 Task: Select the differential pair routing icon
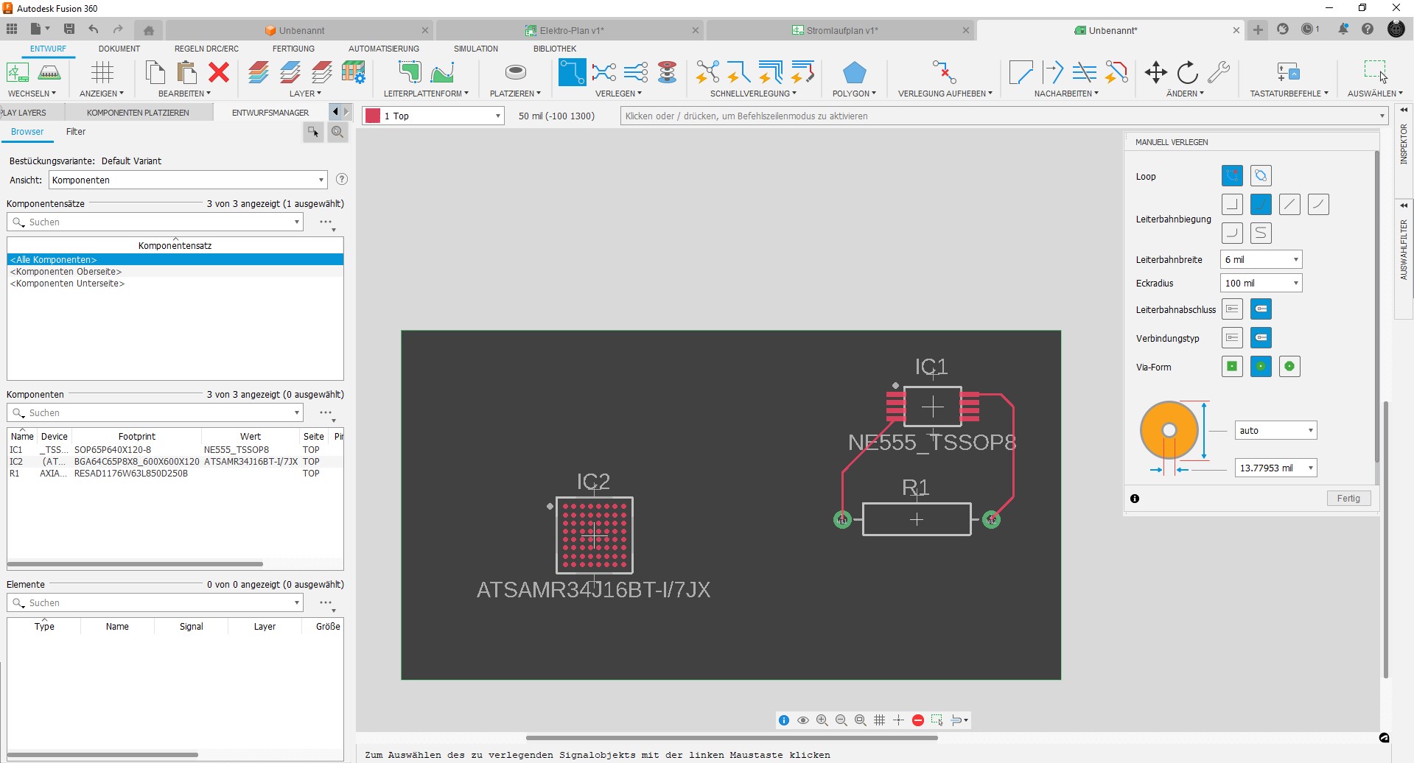point(604,72)
